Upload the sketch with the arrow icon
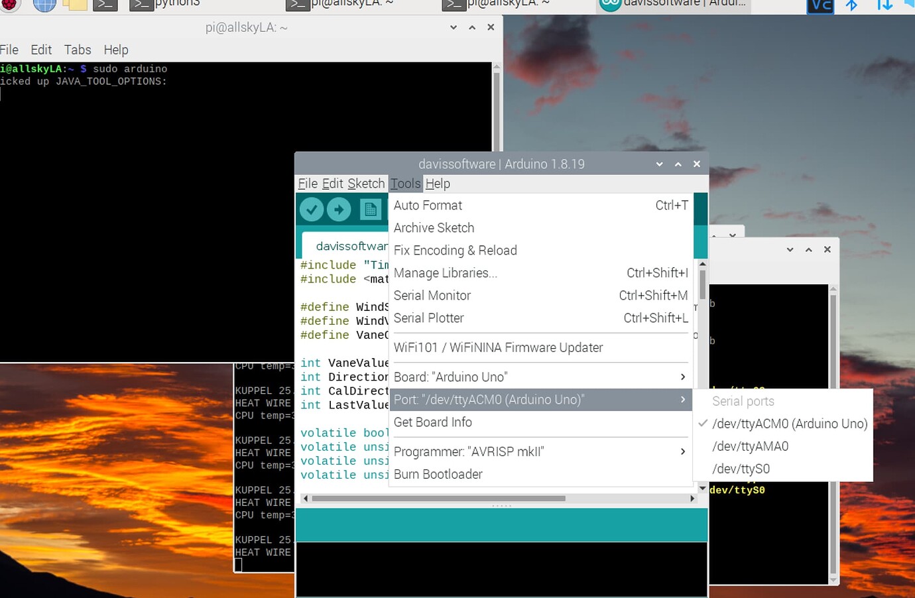 click(339, 209)
